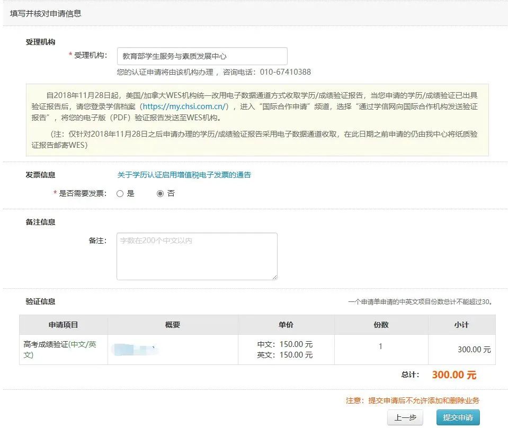The height and width of the screenshot is (428, 508).
Task: Click the 发票信息 section heading
Action: [40, 175]
